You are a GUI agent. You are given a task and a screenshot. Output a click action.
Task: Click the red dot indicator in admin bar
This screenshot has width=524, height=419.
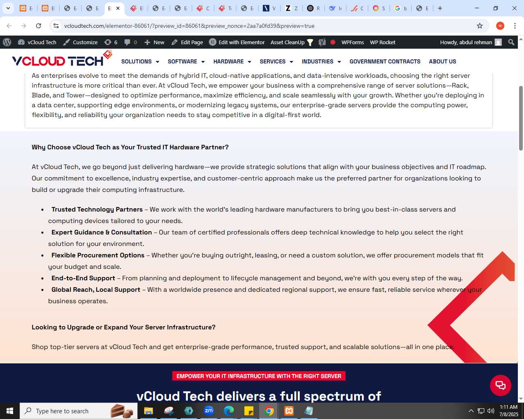tap(333, 42)
